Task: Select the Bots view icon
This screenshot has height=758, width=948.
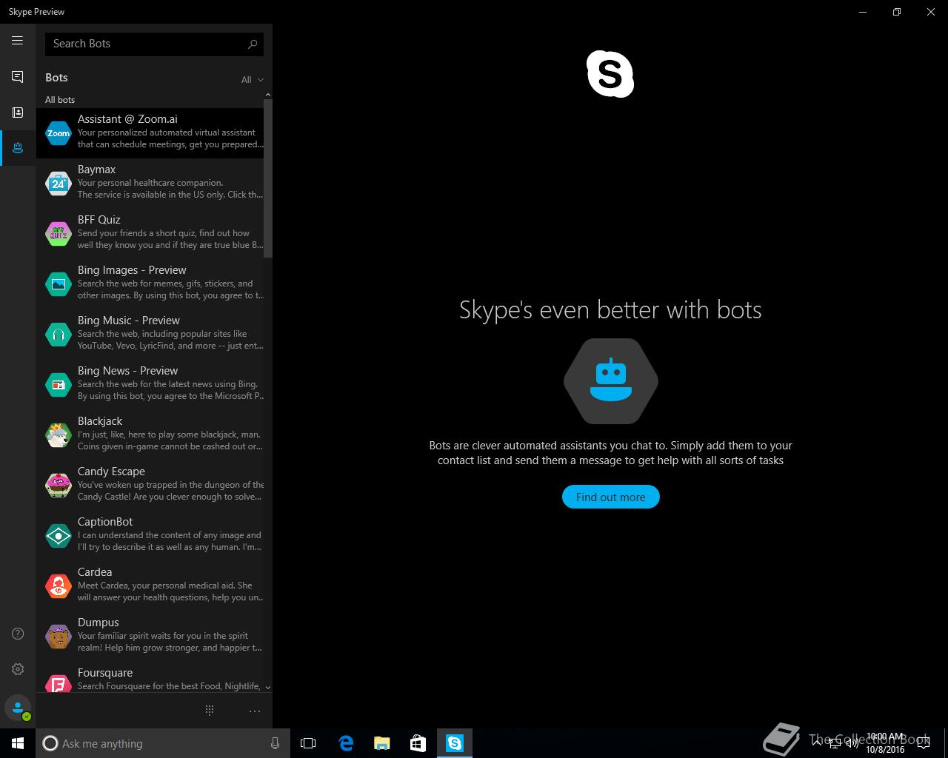Action: tap(18, 148)
